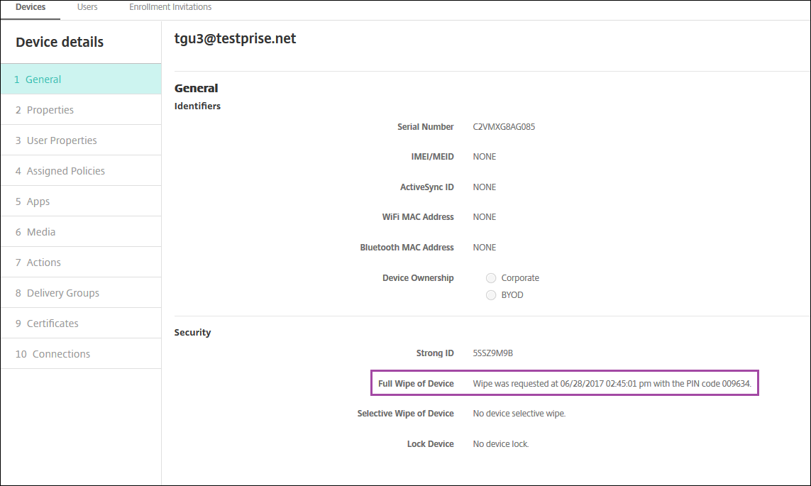This screenshot has width=811, height=486.
Task: Go to Enrollment Invitations tab
Action: point(170,7)
